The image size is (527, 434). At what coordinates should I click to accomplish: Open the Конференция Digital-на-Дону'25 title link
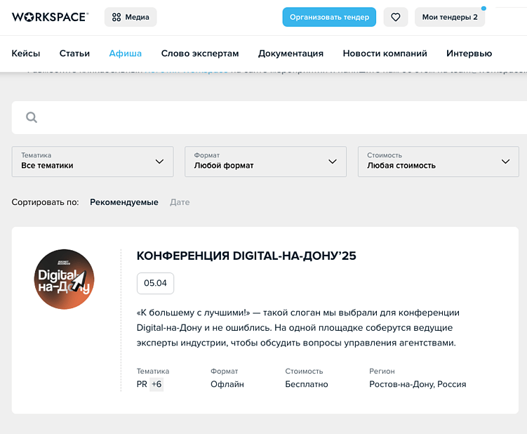coord(246,256)
